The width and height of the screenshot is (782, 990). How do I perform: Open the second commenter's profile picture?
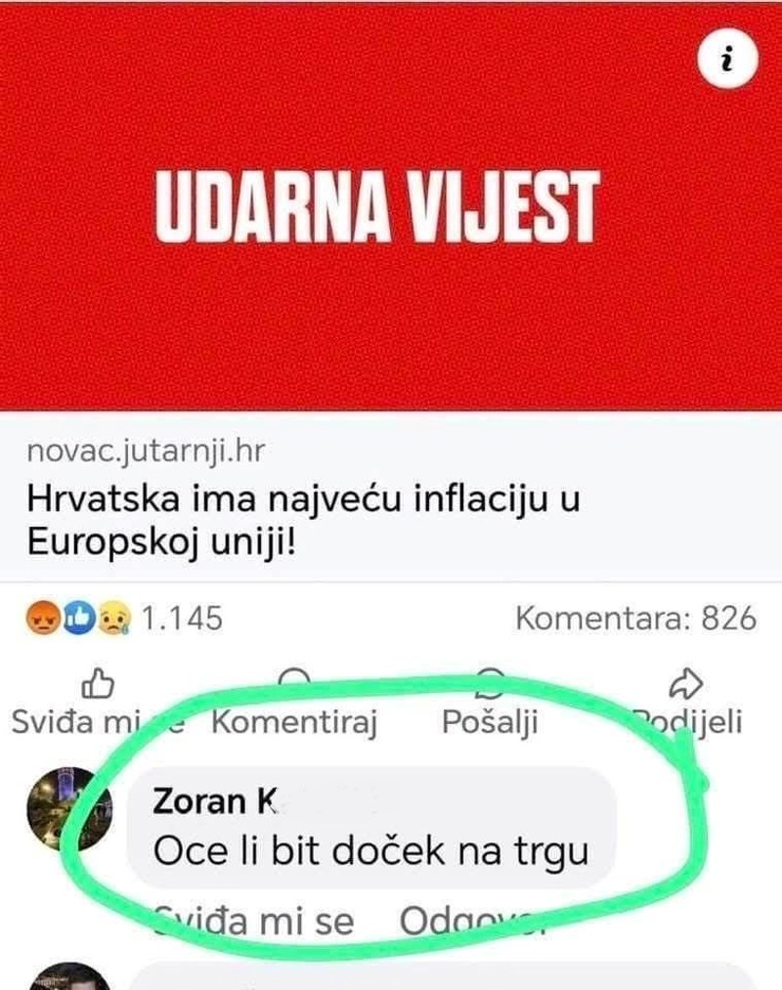69,976
